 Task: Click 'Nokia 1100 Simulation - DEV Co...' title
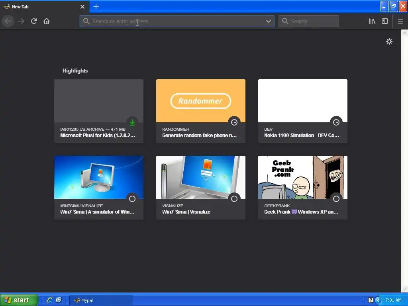pyautogui.click(x=302, y=135)
